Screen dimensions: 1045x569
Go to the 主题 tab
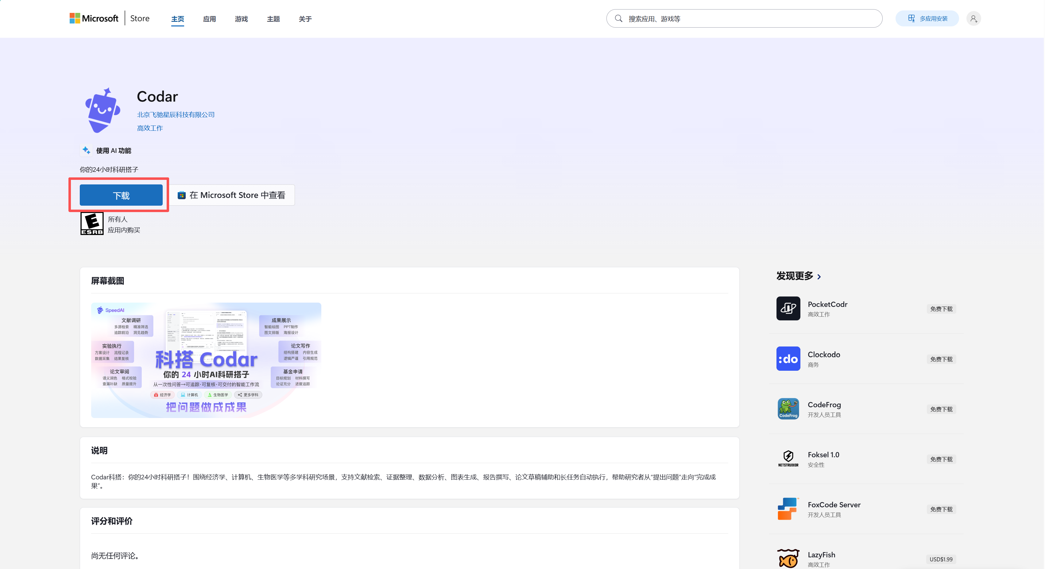[x=273, y=19]
